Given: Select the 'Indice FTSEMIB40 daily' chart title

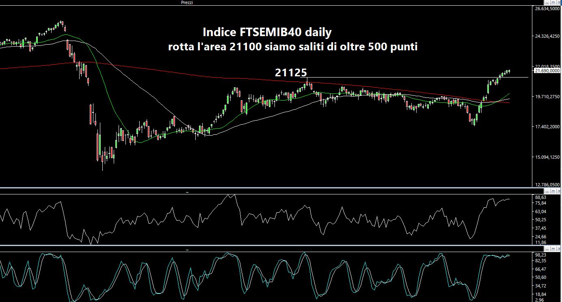Looking at the screenshot, I should (x=267, y=32).
